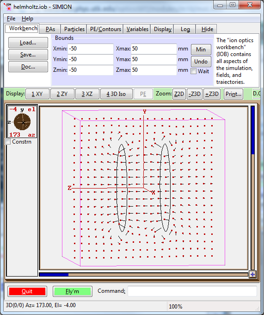Click the orientation sphere view control
This screenshot has height=315, width=264.
pyautogui.click(x=22, y=122)
